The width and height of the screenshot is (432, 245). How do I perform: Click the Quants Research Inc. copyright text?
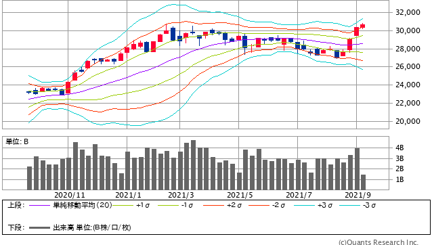pos(379,242)
